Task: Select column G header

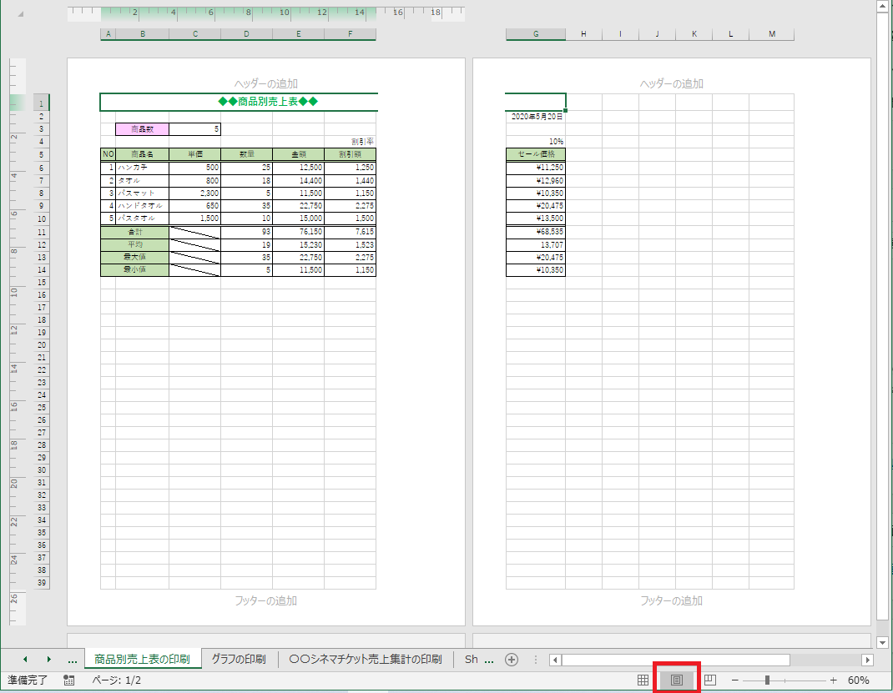Action: tap(535, 34)
